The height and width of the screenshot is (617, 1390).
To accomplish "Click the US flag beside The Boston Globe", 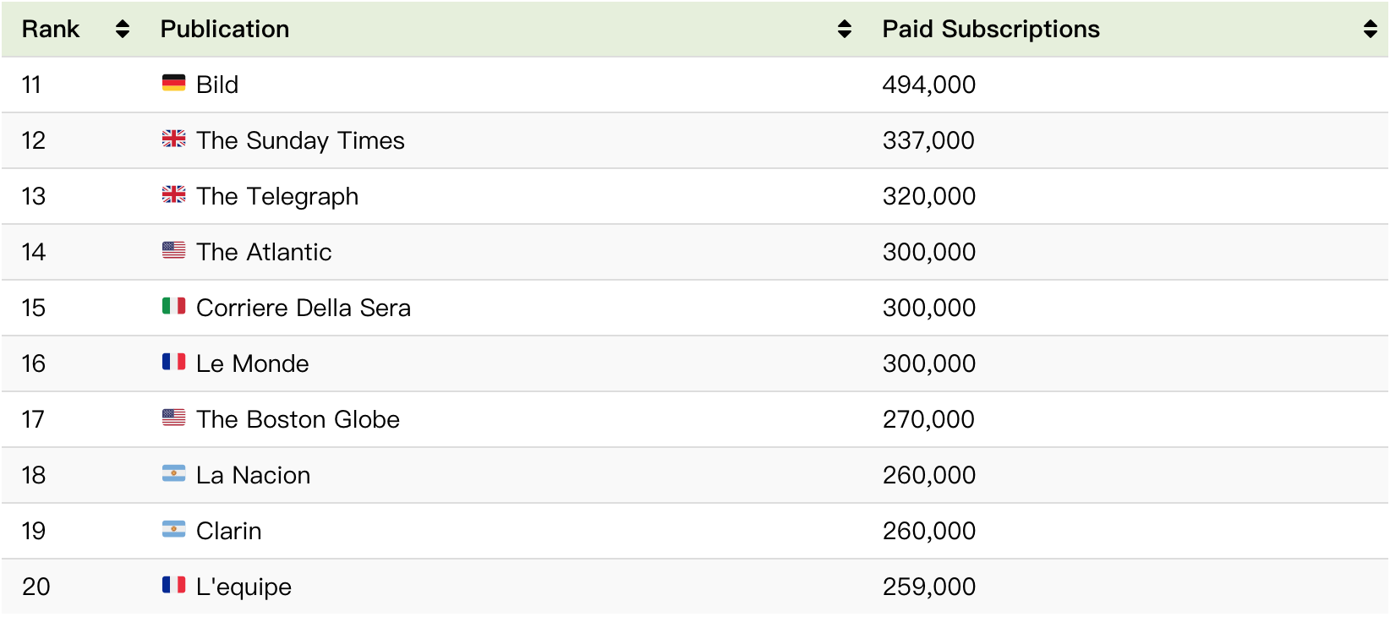I will (x=173, y=418).
